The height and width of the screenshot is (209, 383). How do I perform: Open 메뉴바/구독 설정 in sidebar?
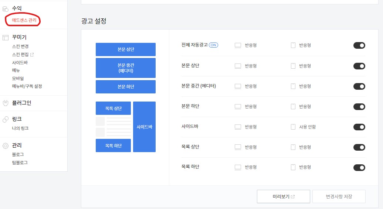(x=27, y=86)
